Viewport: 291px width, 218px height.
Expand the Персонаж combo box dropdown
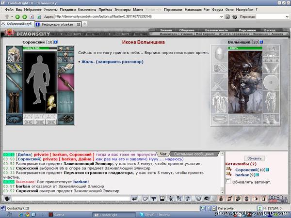click(x=287, y=16)
